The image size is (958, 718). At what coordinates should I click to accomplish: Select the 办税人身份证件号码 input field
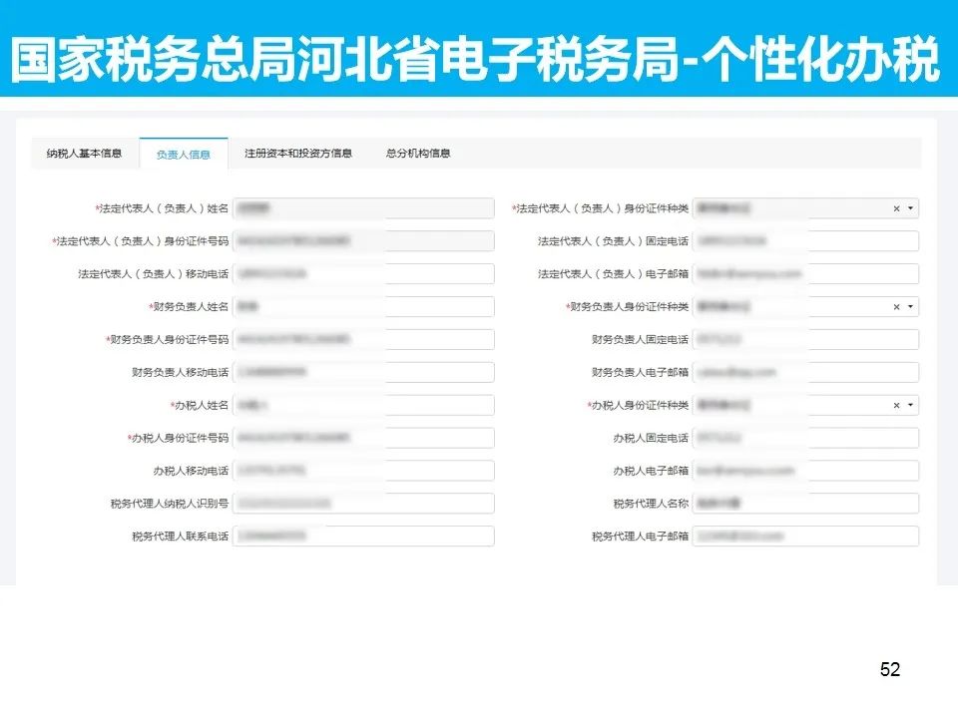pos(363,438)
